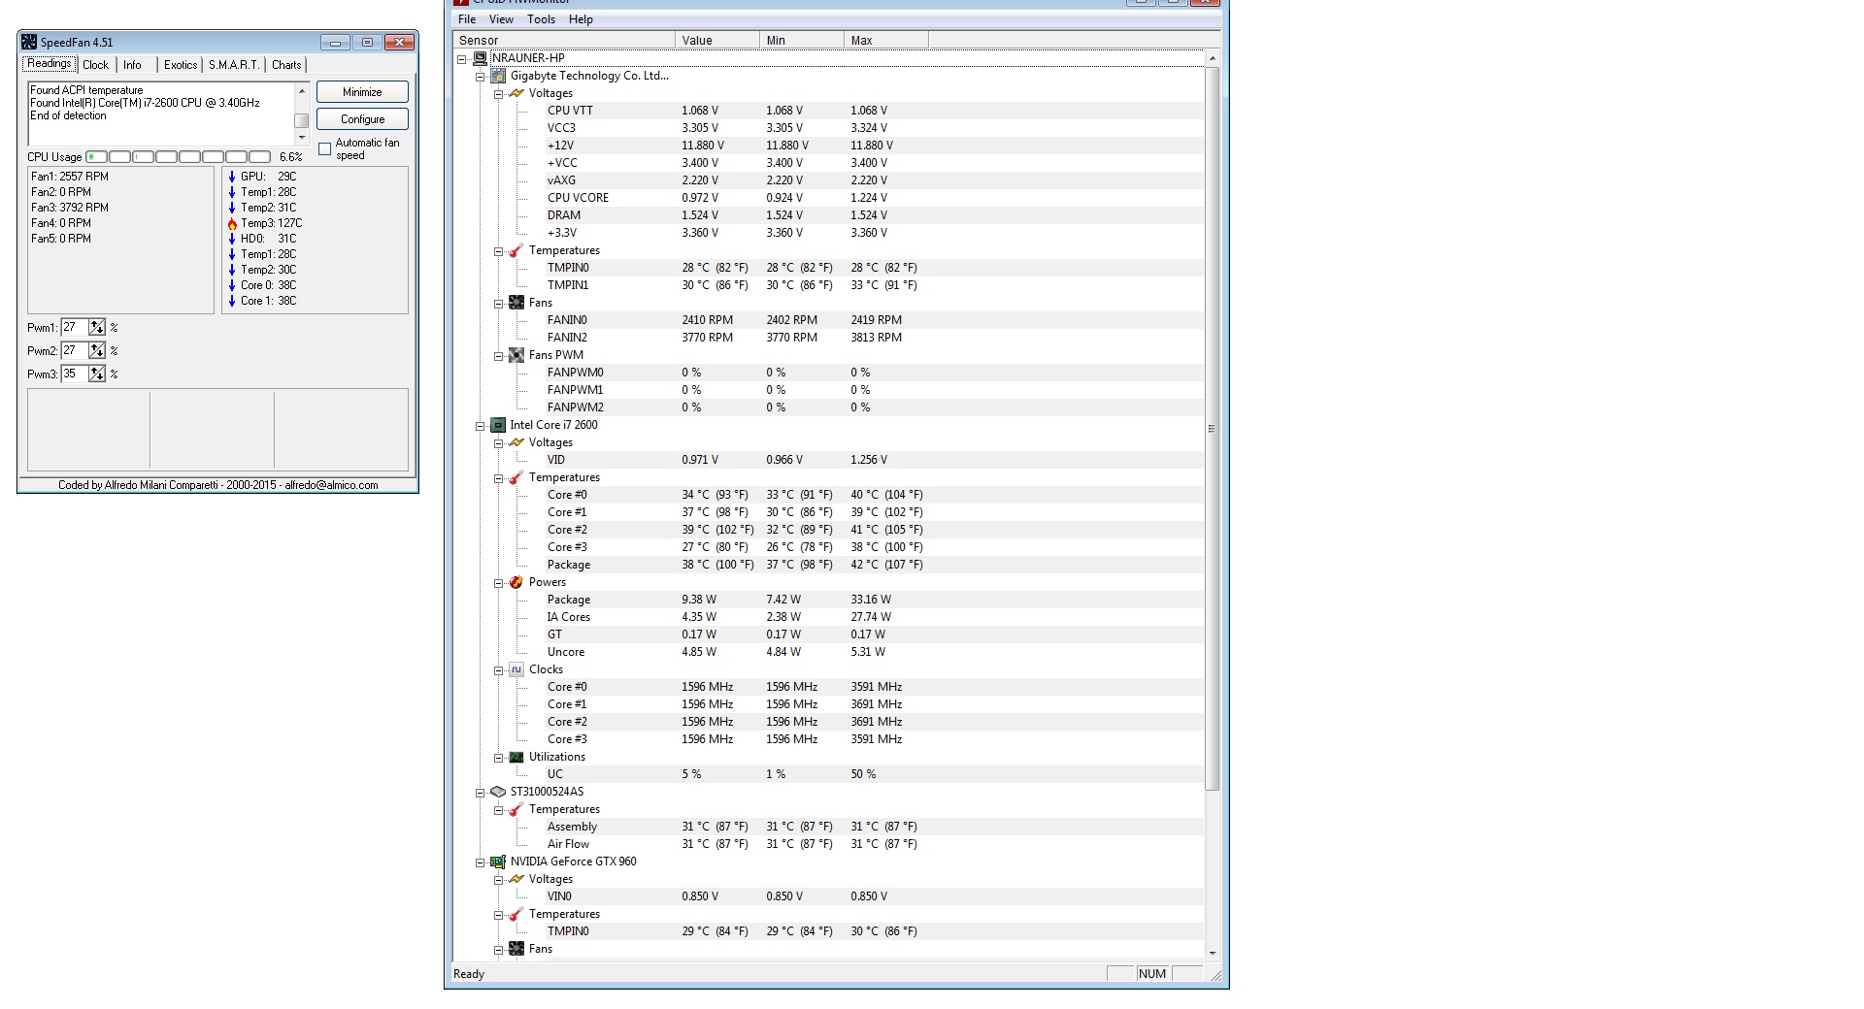Click the HWMonitor scrollbar down arrow
This screenshot has width=1864, height=1009.
[1212, 954]
